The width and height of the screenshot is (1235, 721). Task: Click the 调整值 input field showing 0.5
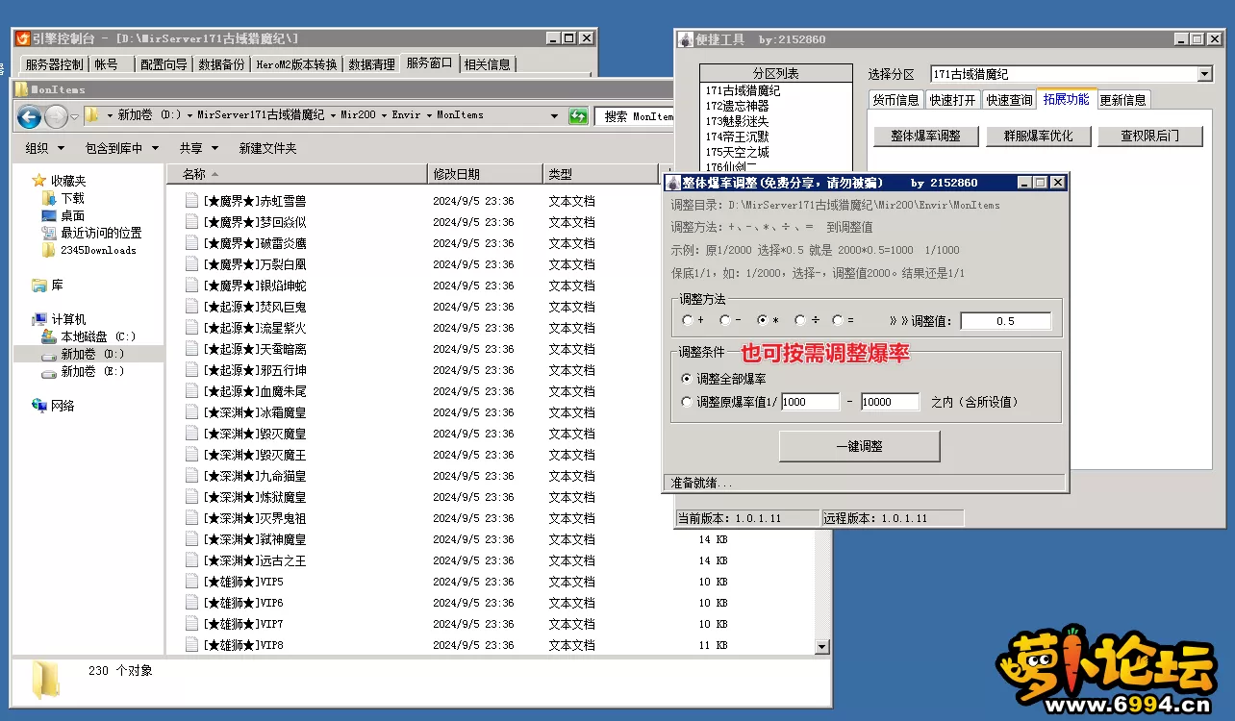(x=1005, y=321)
